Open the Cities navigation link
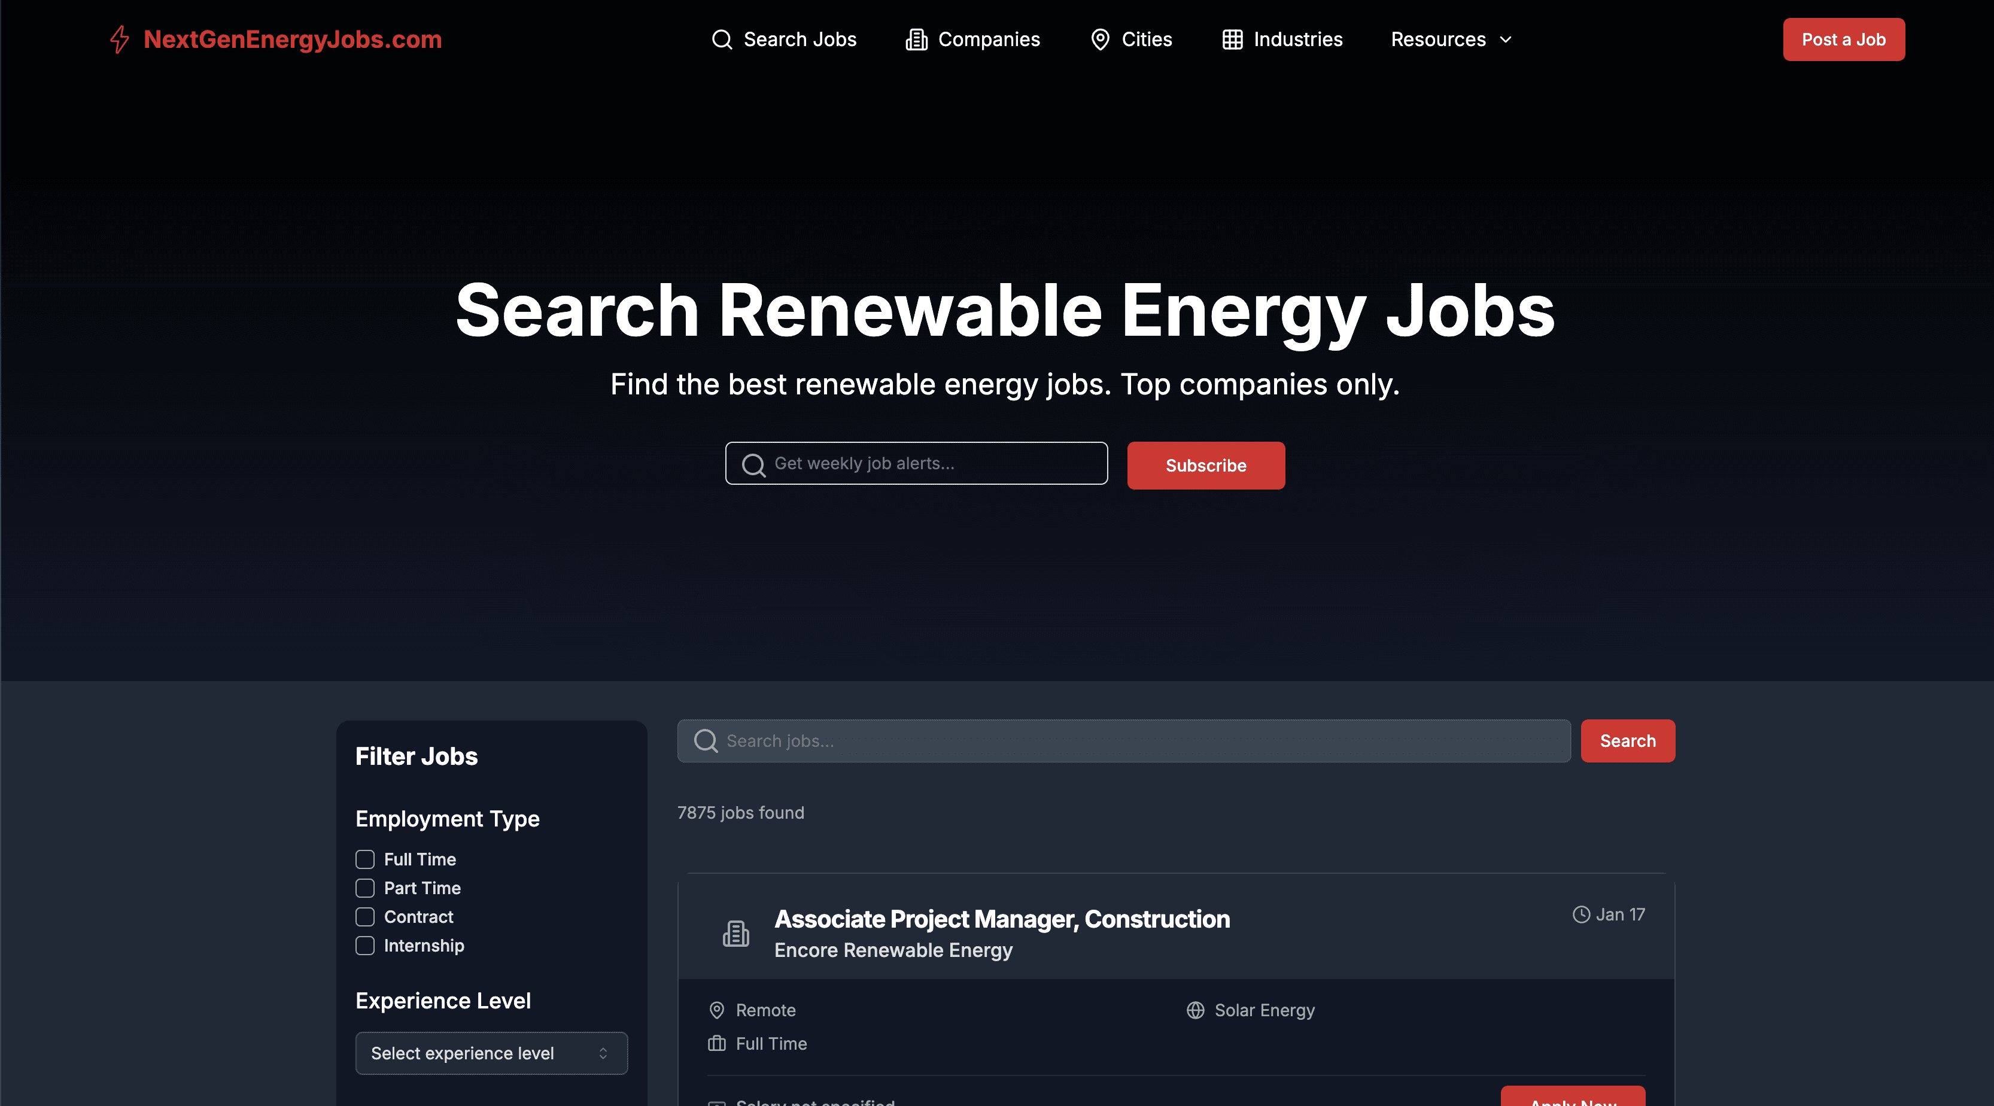This screenshot has height=1106, width=1994. 1131,39
